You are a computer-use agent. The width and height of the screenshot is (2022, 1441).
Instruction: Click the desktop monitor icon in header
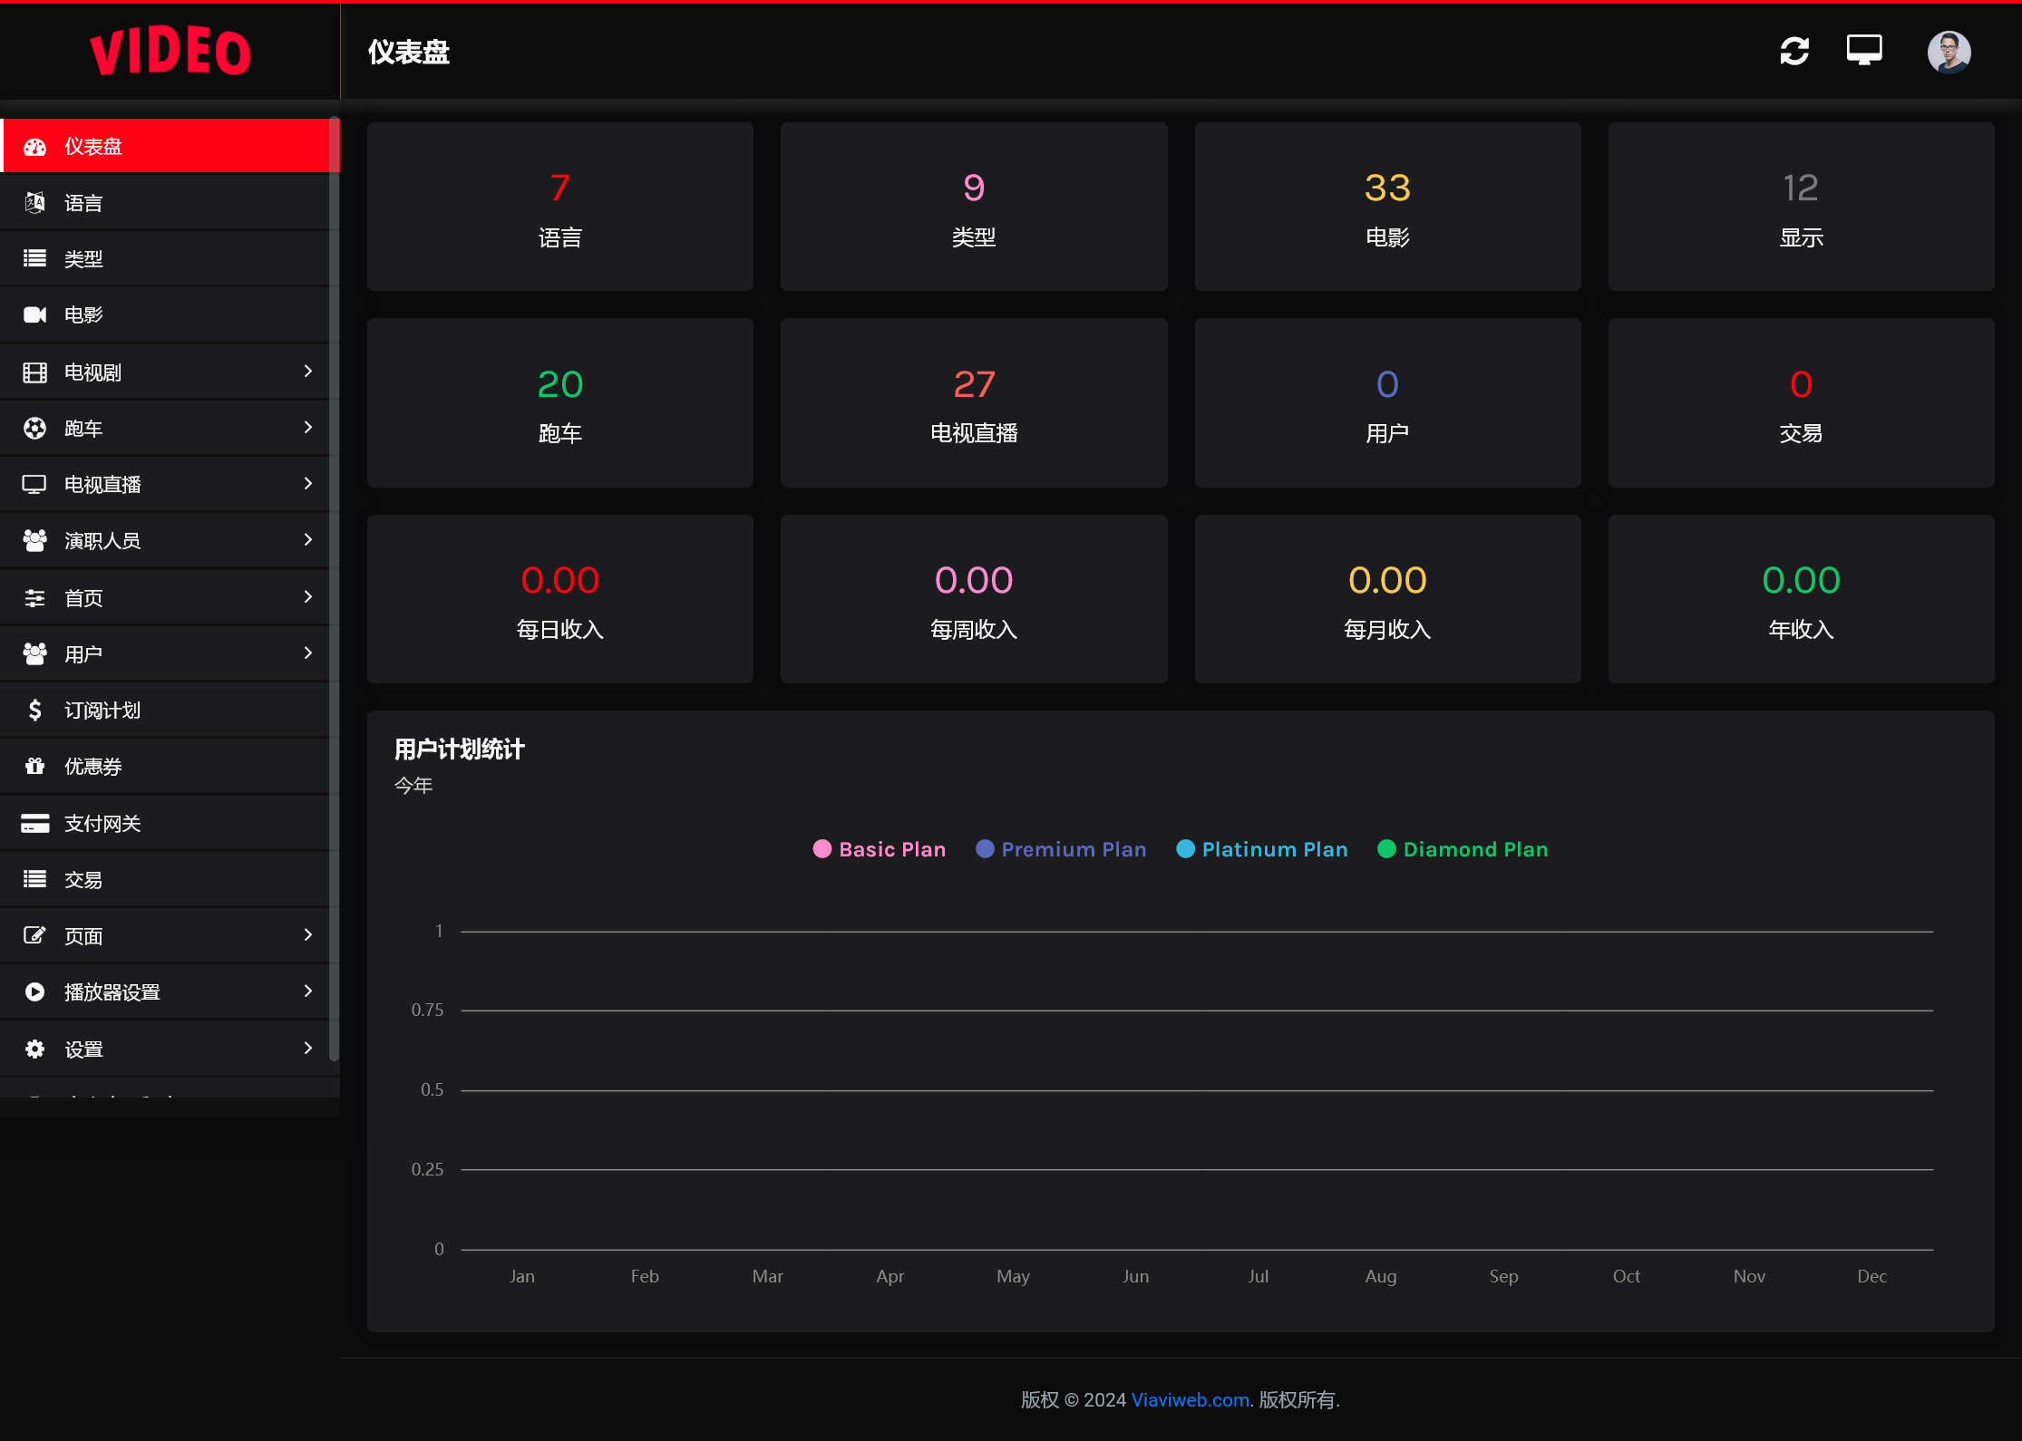coord(1864,50)
